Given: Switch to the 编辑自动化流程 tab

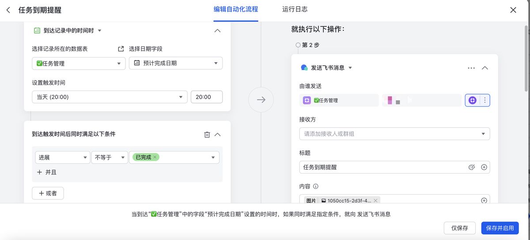Looking at the screenshot, I should (235, 9).
